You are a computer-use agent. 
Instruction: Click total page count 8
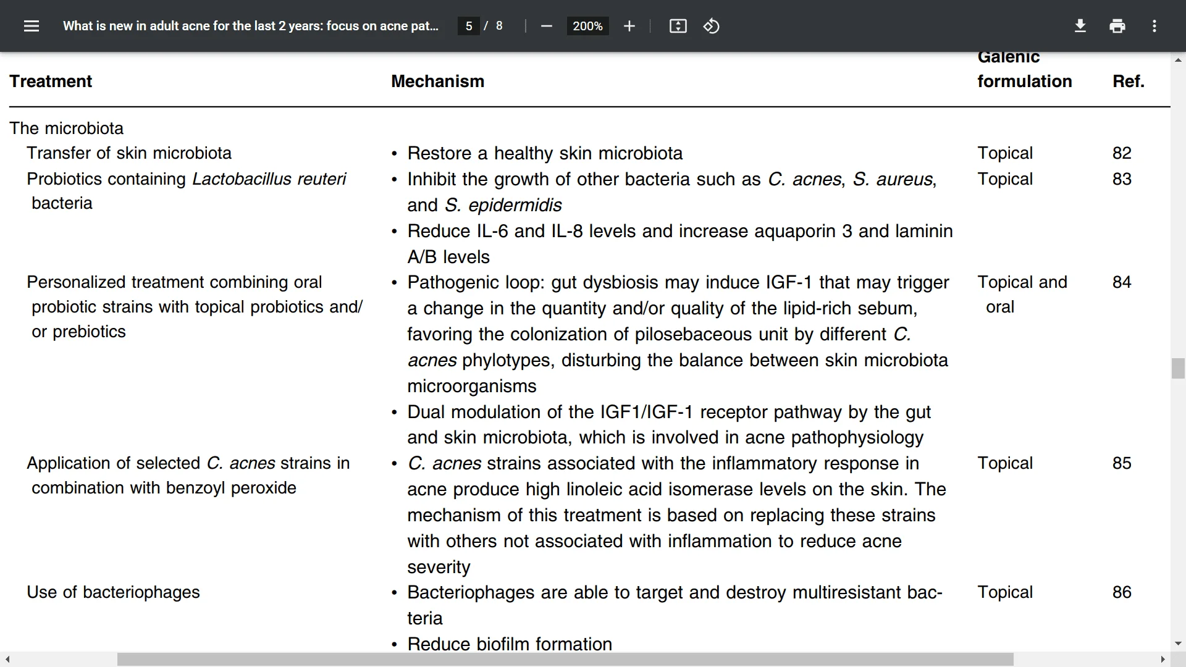pos(499,26)
